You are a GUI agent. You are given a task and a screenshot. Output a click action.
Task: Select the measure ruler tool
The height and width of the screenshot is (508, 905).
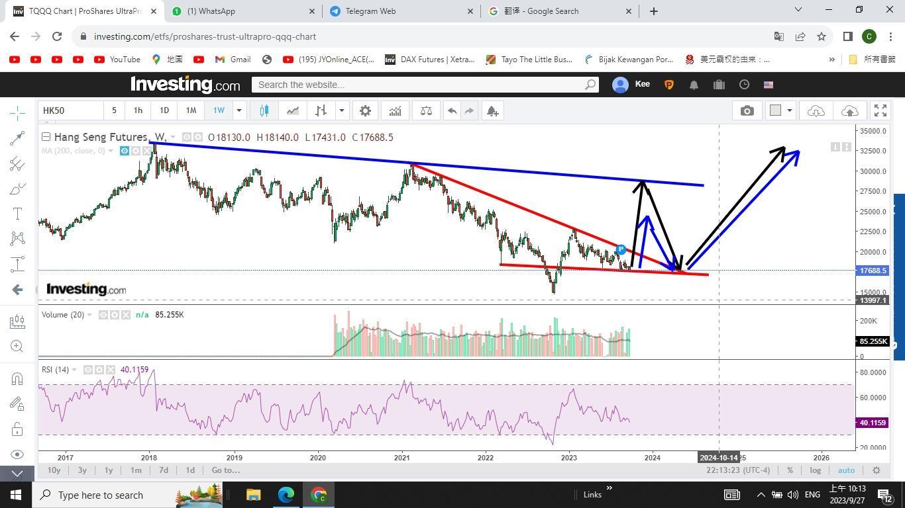17,322
